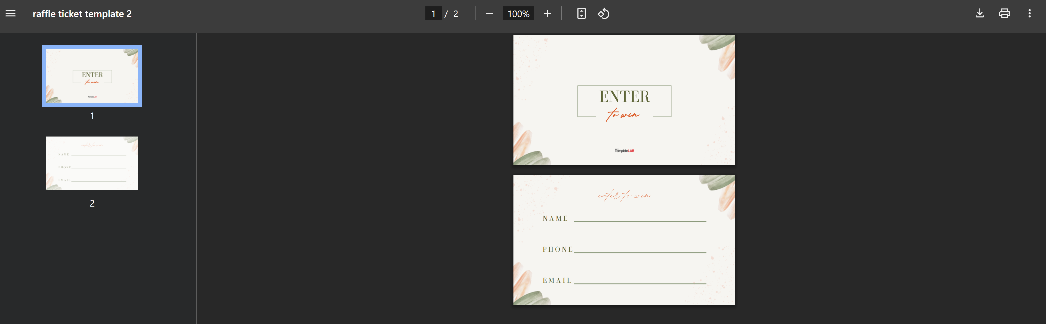Click the fit to page icon
Image resolution: width=1046 pixels, height=324 pixels.
(x=581, y=13)
